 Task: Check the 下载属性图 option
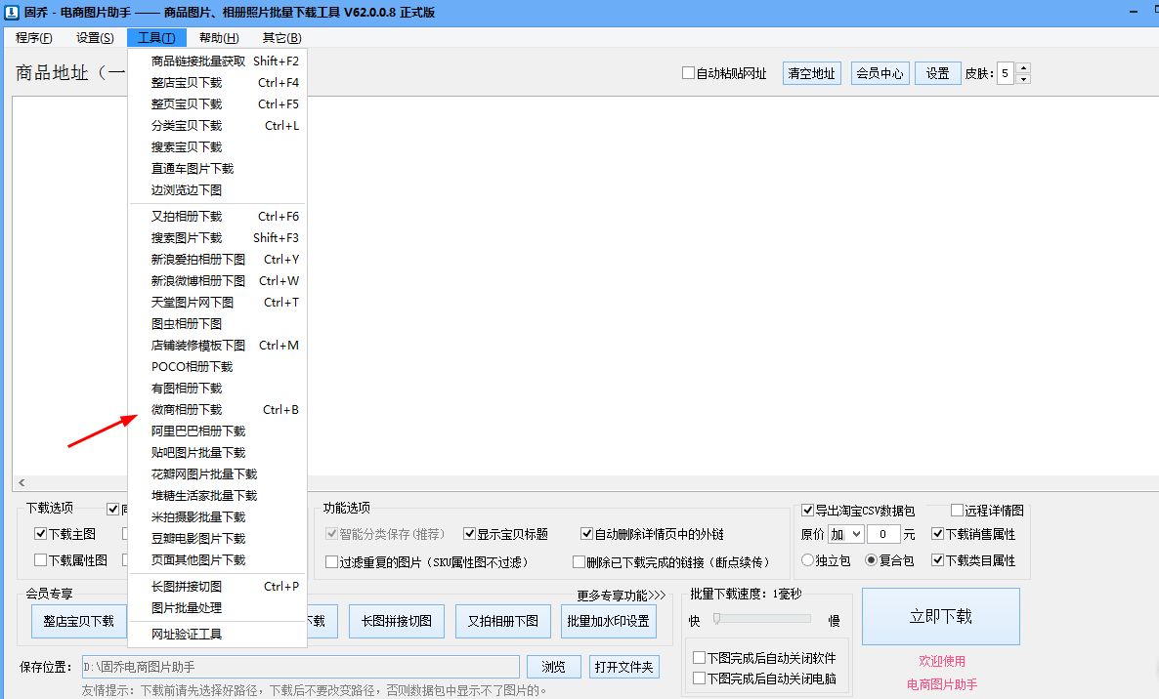coord(39,559)
